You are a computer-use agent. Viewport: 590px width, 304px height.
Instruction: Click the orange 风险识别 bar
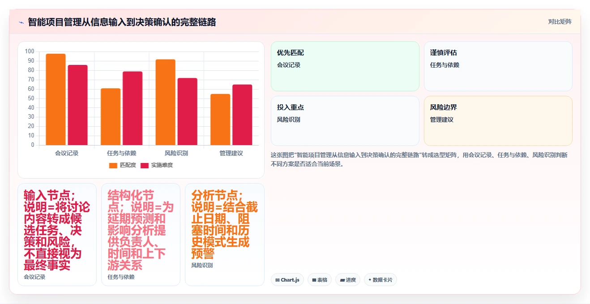[165, 102]
